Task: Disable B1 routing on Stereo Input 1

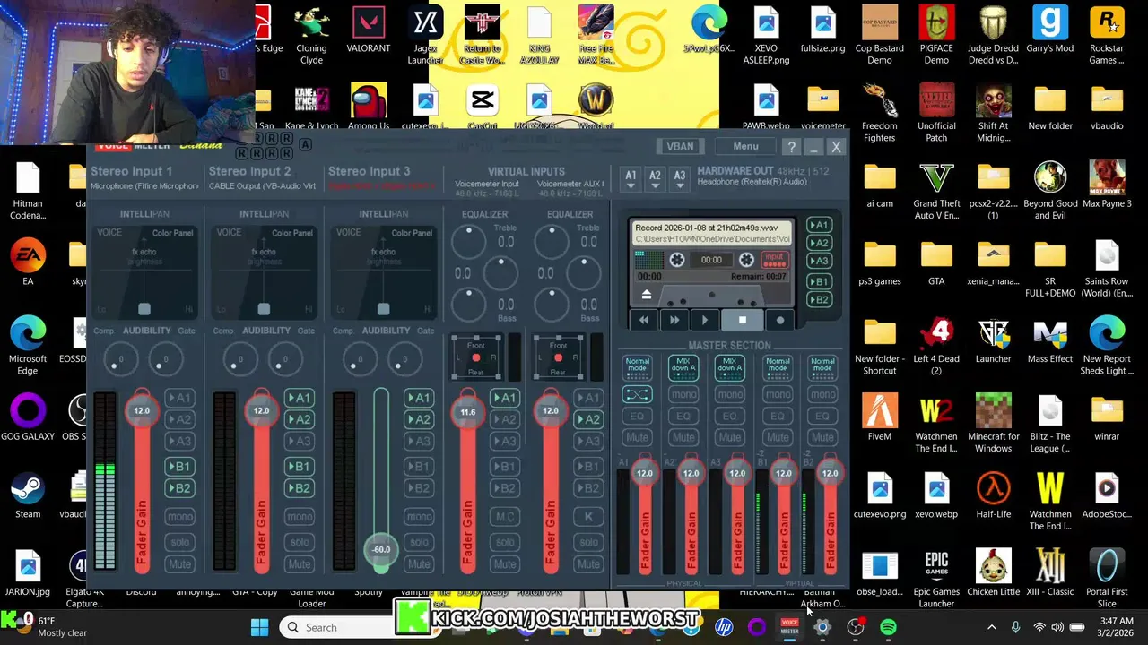Action: pos(179,467)
